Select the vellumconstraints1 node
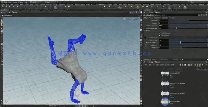208x107 pixels. tap(165, 83)
